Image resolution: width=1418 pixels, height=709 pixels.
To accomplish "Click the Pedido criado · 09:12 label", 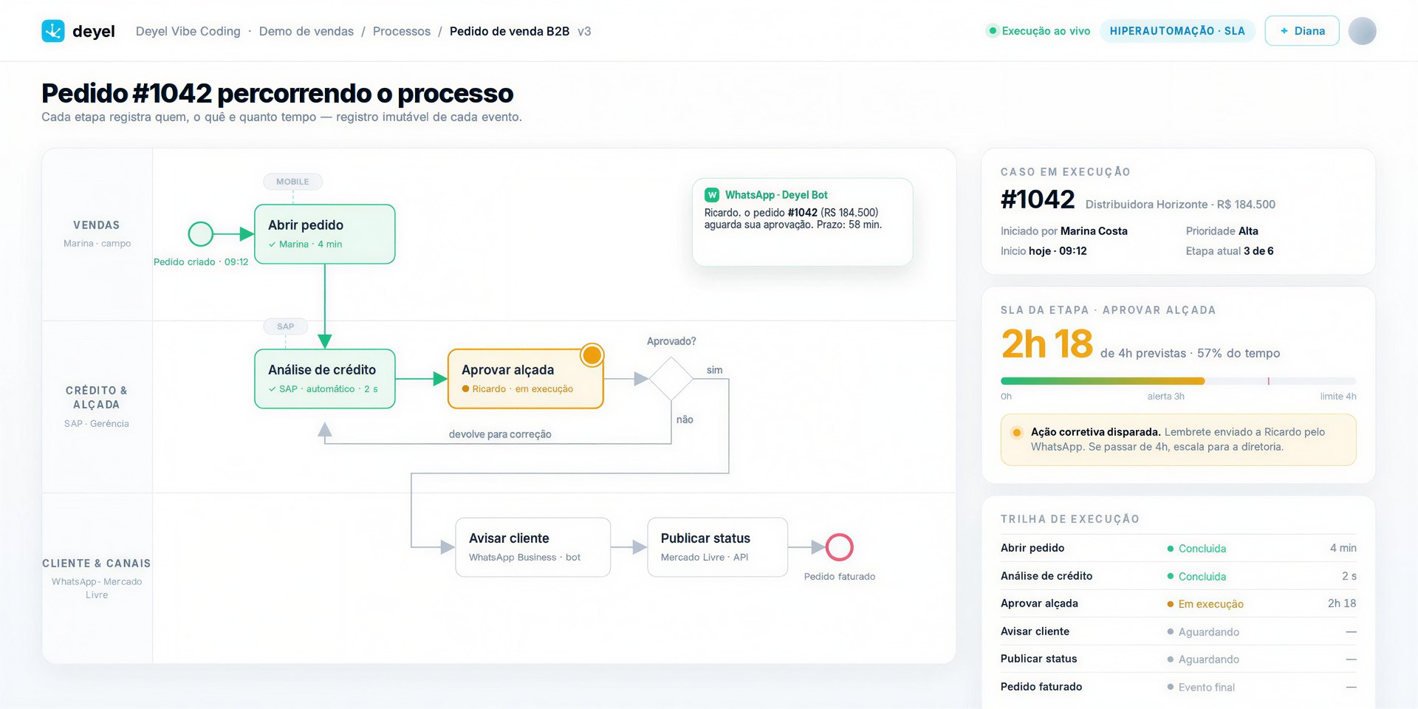I will [201, 262].
